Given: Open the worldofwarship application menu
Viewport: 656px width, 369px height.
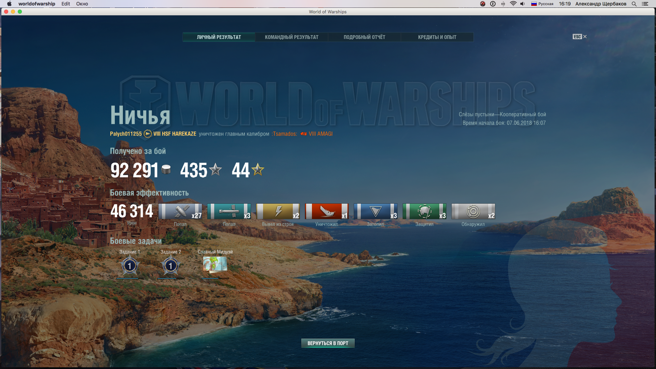Looking at the screenshot, I should coord(37,4).
